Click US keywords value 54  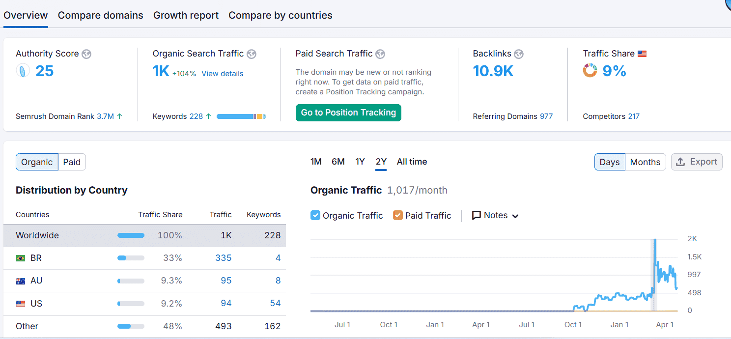(275, 304)
